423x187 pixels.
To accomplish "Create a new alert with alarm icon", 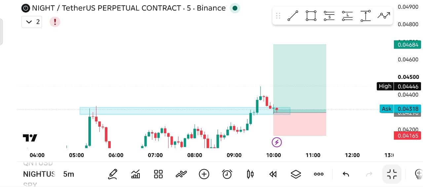I will pyautogui.click(x=227, y=174).
